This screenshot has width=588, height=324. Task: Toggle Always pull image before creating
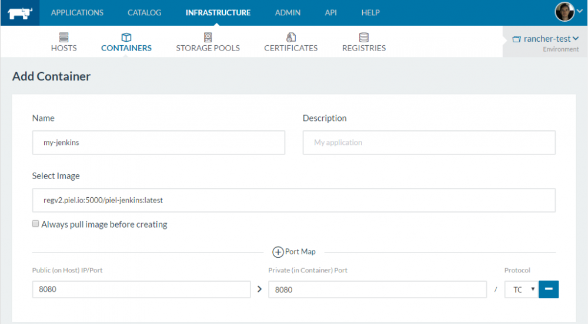(x=36, y=224)
